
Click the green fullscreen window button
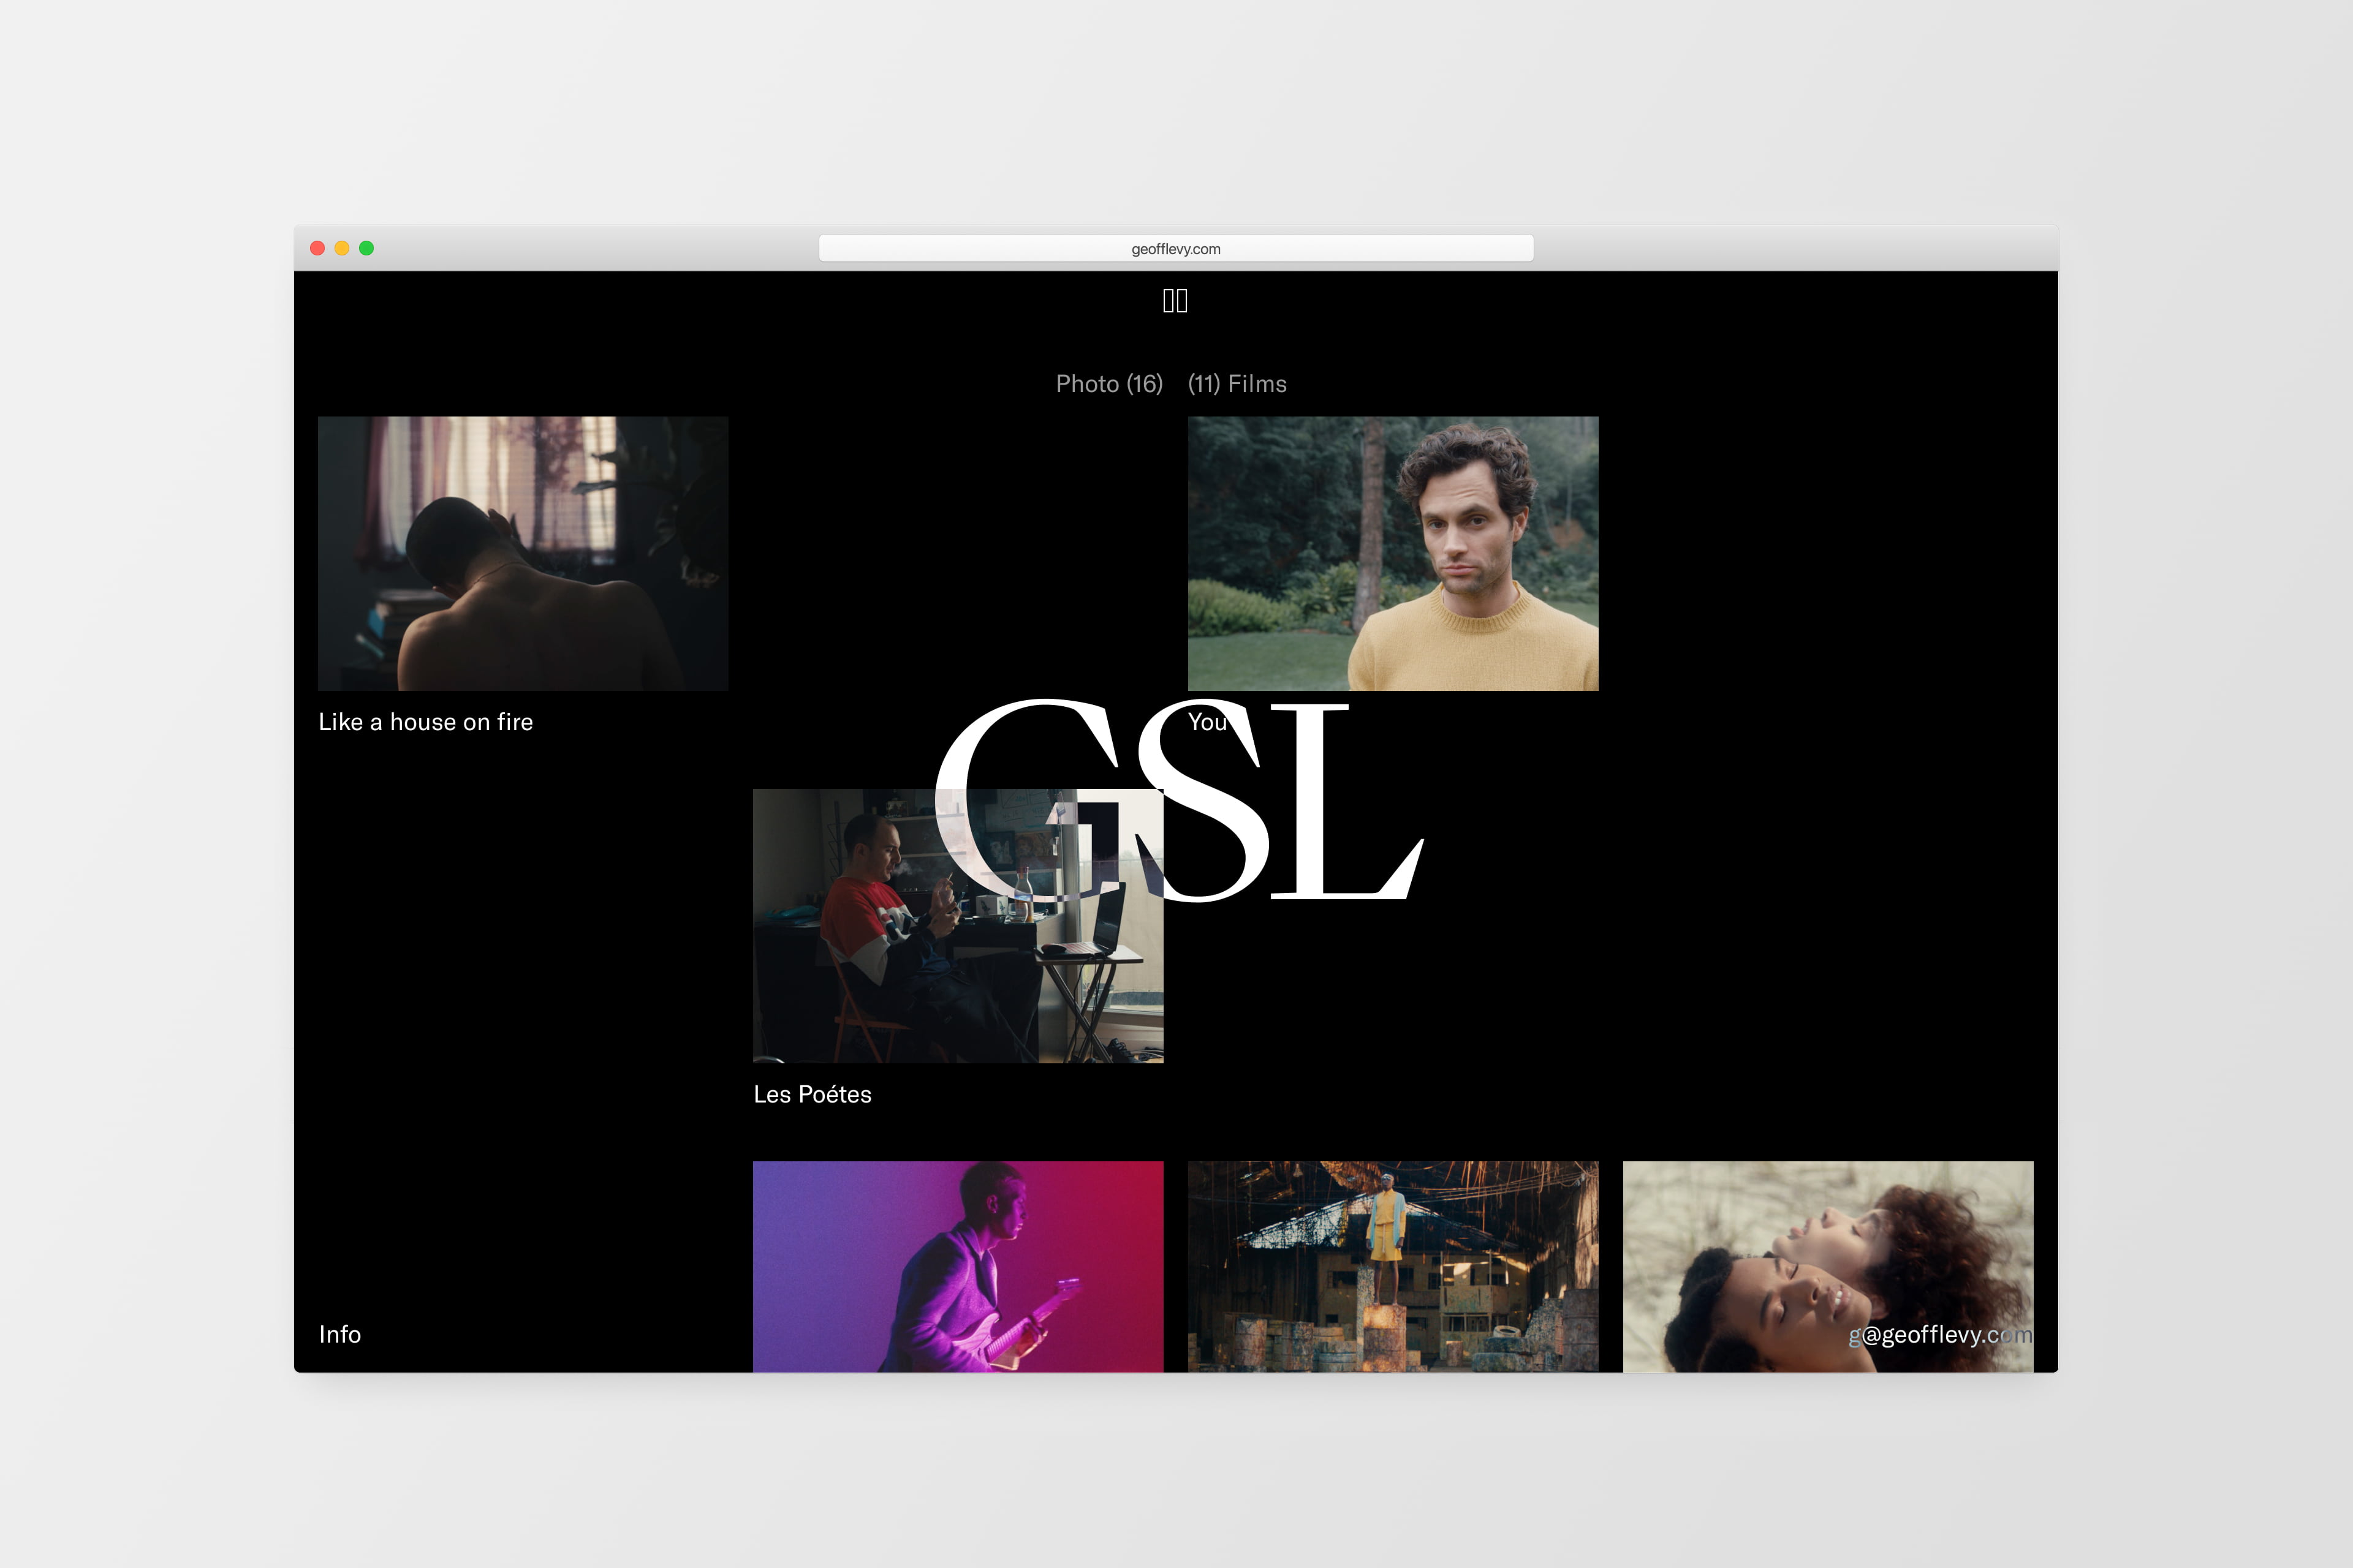[x=366, y=248]
